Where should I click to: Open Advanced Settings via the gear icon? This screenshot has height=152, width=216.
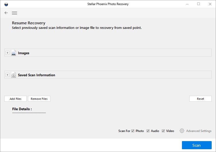tap(182, 131)
